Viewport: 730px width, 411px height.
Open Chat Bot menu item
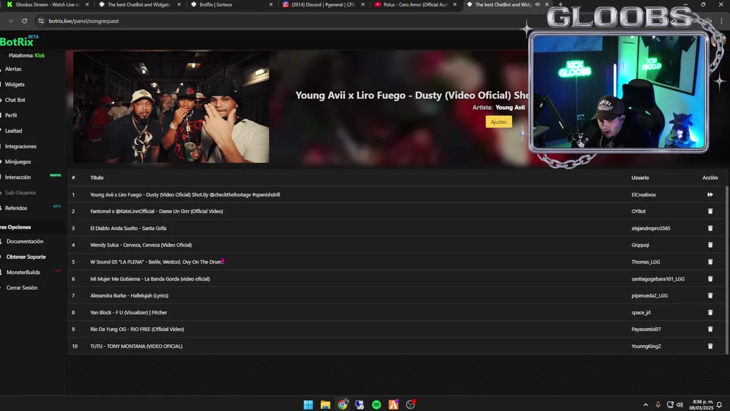pyautogui.click(x=15, y=100)
